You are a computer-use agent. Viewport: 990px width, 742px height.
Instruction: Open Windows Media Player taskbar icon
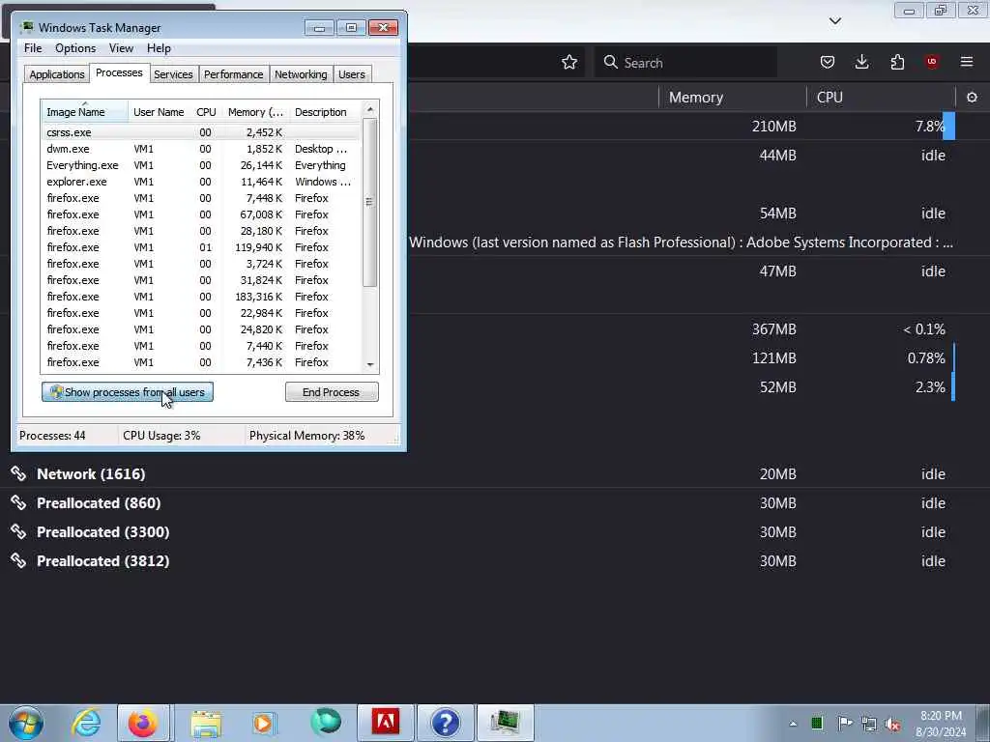[264, 723]
